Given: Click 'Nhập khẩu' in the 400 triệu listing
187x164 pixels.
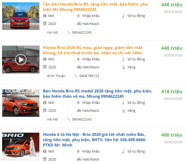Looking at the screenshot, I should click(91, 151).
